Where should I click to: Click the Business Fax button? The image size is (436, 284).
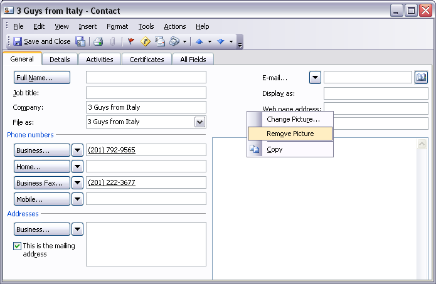(x=41, y=183)
